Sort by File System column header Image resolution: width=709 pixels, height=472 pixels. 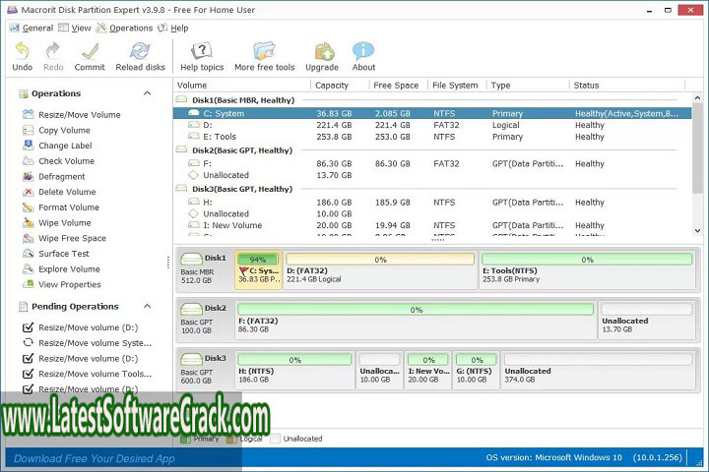[x=457, y=85]
